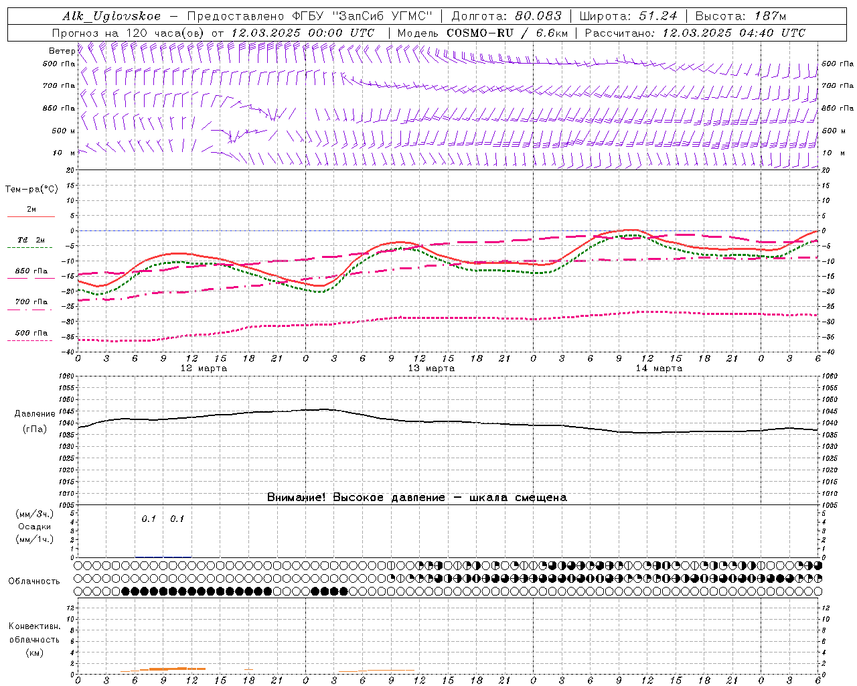Click the text Предоставлено ФГБУ "ЗапСиб УГМС"

[x=309, y=16]
